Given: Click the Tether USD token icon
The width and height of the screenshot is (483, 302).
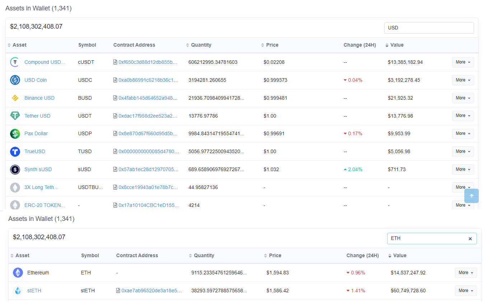Looking at the screenshot, I should tap(15, 116).
